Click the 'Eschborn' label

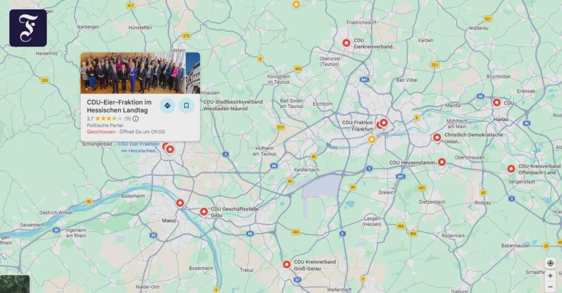coord(323,104)
